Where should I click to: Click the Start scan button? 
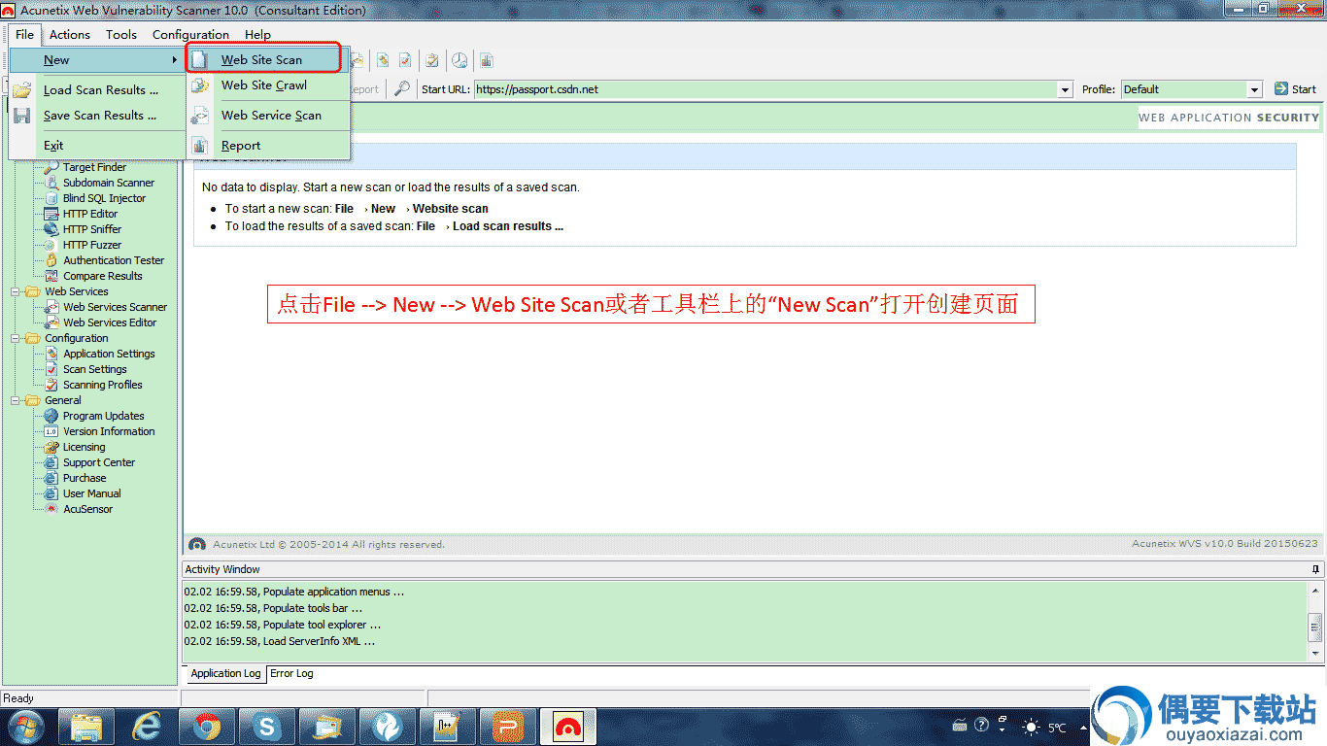[x=1295, y=89]
